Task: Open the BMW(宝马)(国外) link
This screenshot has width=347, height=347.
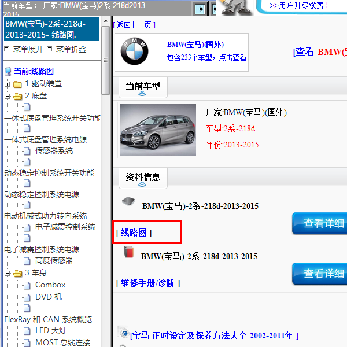Action: point(195,45)
